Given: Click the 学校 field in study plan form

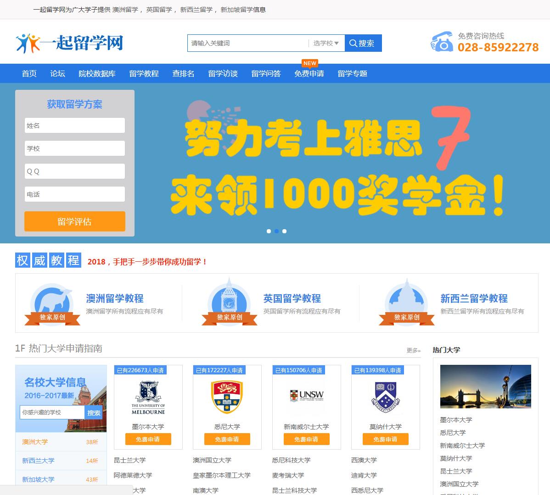Looking at the screenshot, I should pos(75,148).
